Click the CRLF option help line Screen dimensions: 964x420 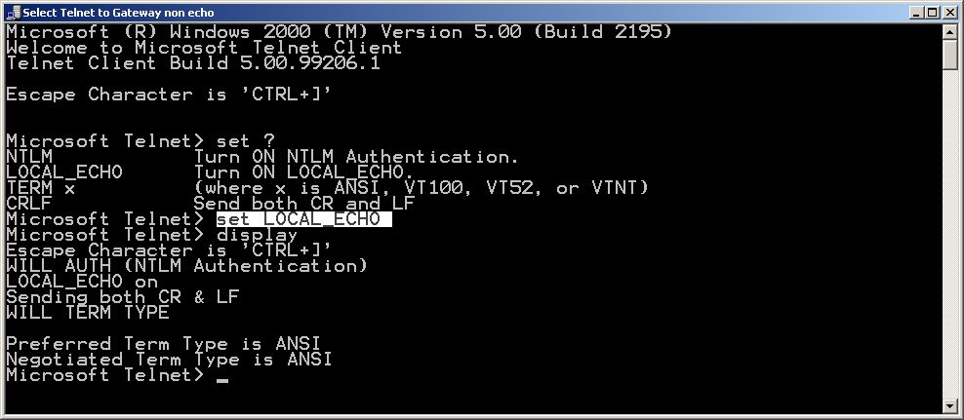[211, 204]
